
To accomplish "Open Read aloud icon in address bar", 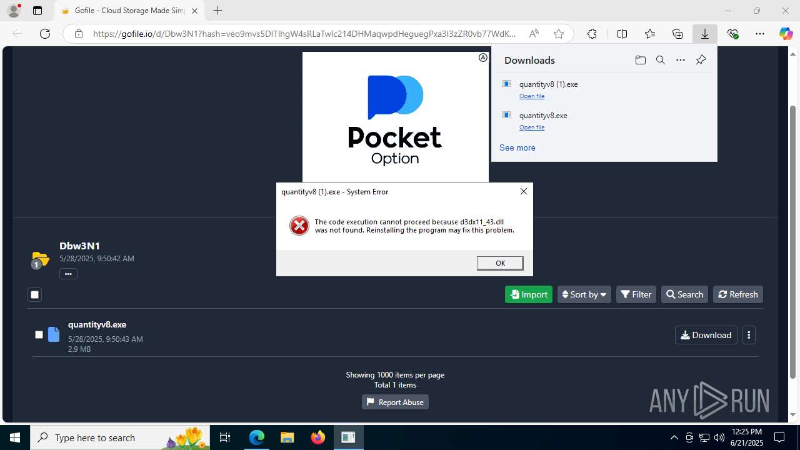I will click(x=534, y=34).
